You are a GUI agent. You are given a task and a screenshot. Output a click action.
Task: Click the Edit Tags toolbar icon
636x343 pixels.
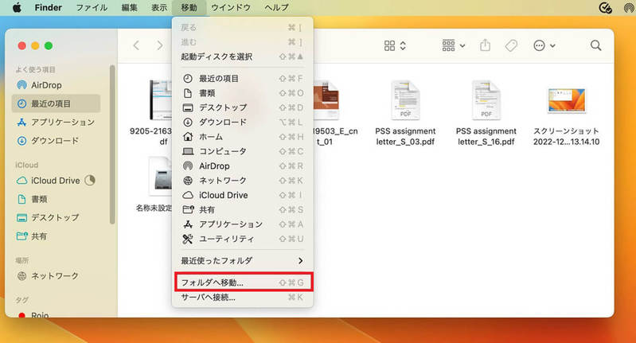click(511, 45)
